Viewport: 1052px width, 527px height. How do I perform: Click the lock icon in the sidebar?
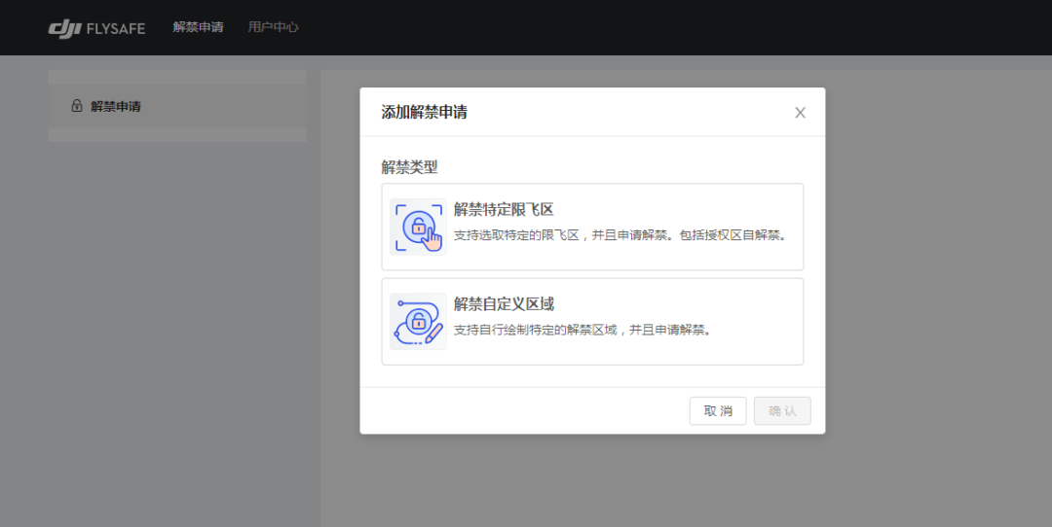(77, 106)
